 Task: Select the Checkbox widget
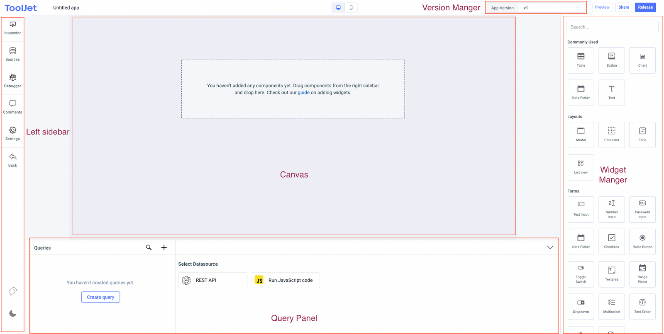pos(612,242)
